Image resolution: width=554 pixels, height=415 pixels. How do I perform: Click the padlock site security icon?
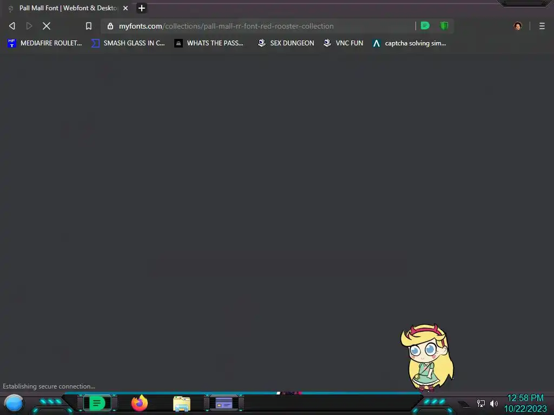pyautogui.click(x=110, y=26)
